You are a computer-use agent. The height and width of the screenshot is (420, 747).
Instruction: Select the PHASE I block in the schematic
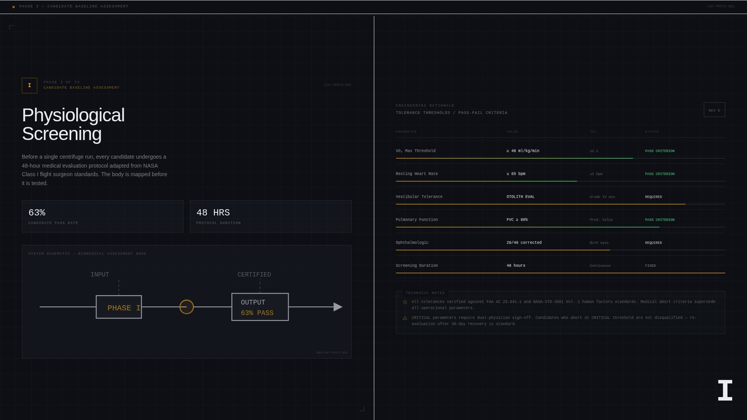(119, 308)
